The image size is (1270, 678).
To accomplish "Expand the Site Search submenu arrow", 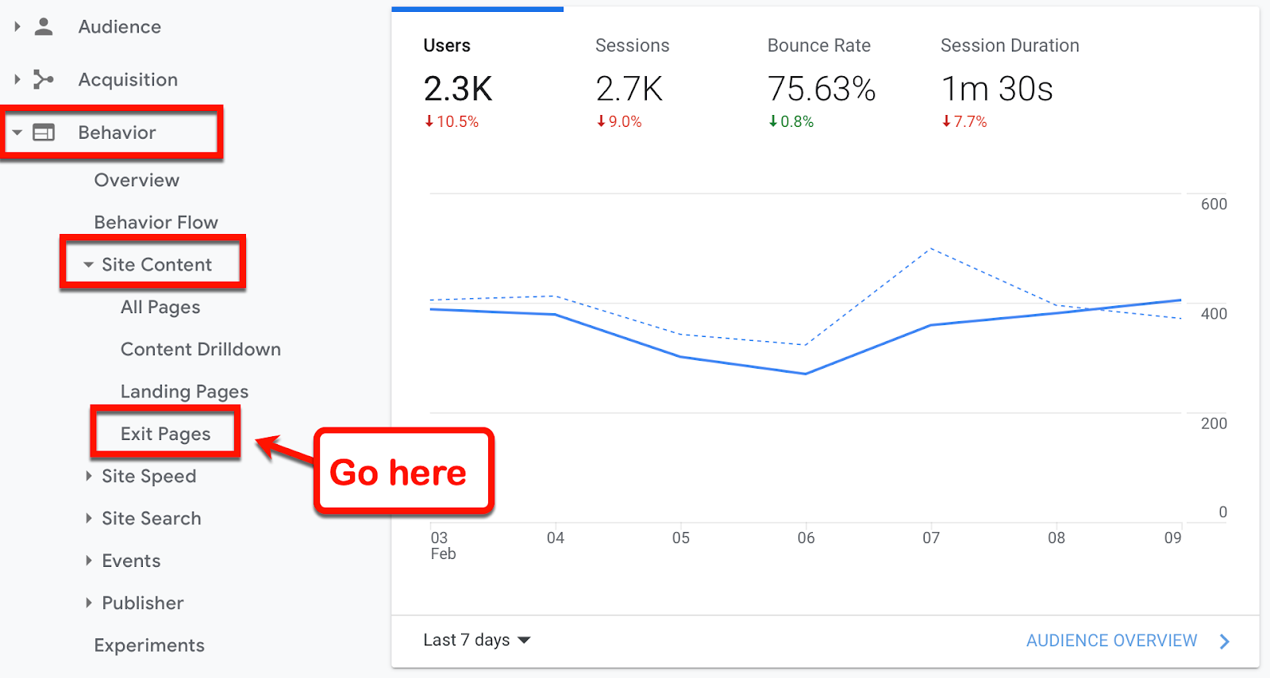I will [x=88, y=518].
